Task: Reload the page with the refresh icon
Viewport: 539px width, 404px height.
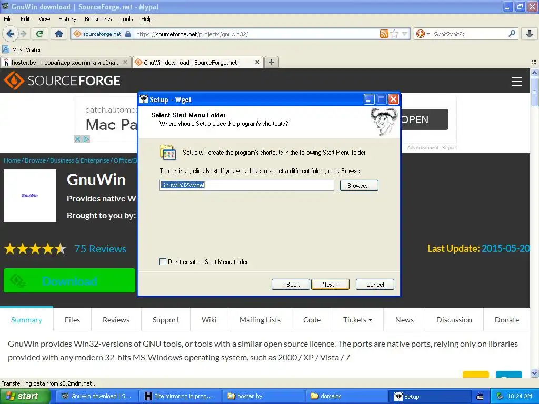Action: [39, 34]
